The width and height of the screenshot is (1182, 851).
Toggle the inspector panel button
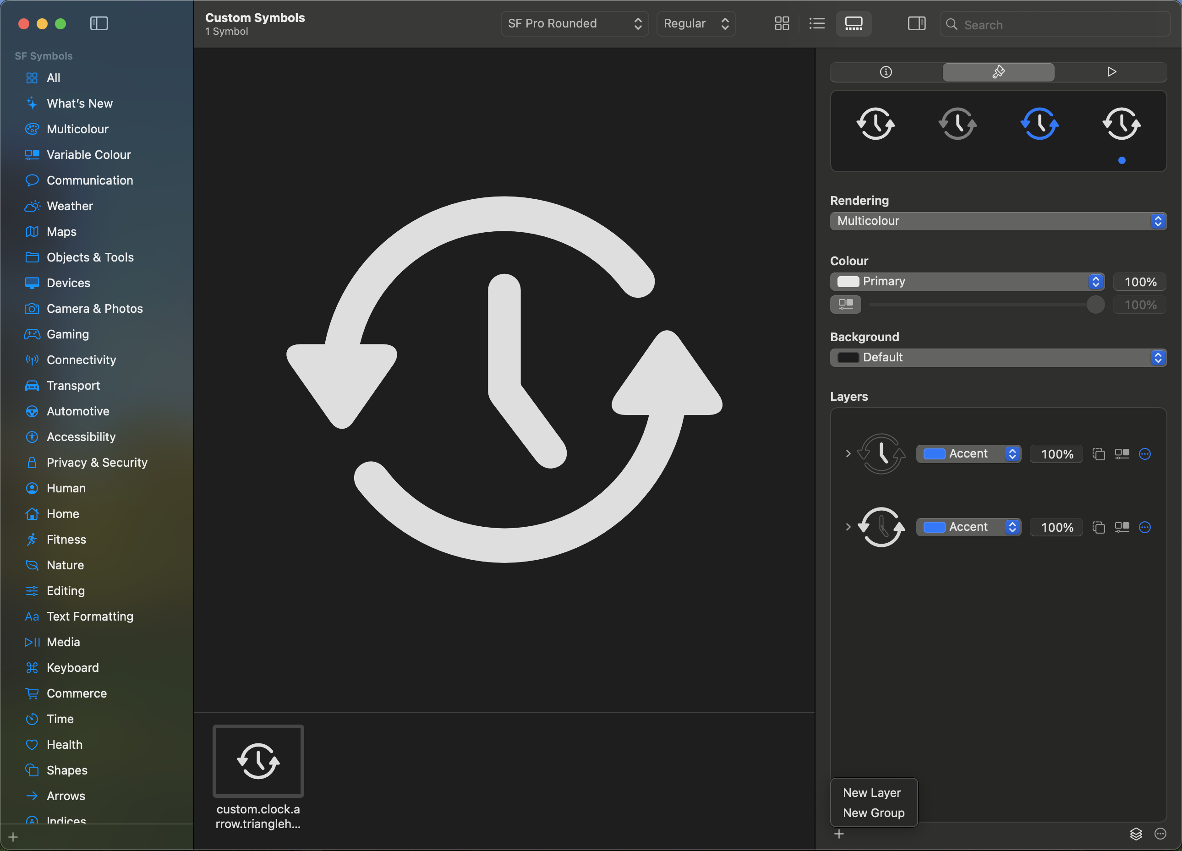[x=917, y=23]
